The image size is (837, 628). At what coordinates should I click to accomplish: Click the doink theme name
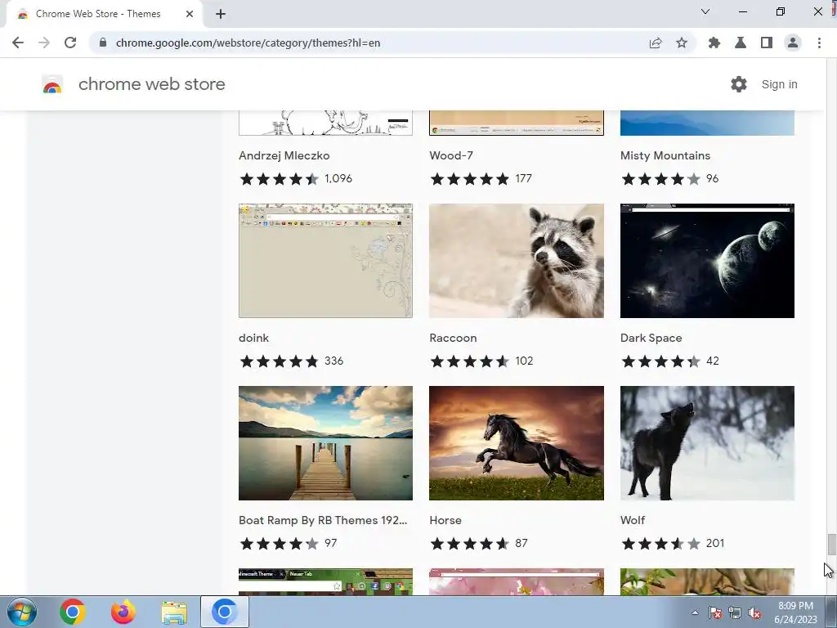tap(253, 338)
